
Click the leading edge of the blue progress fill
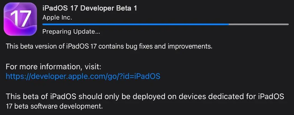(228, 24)
